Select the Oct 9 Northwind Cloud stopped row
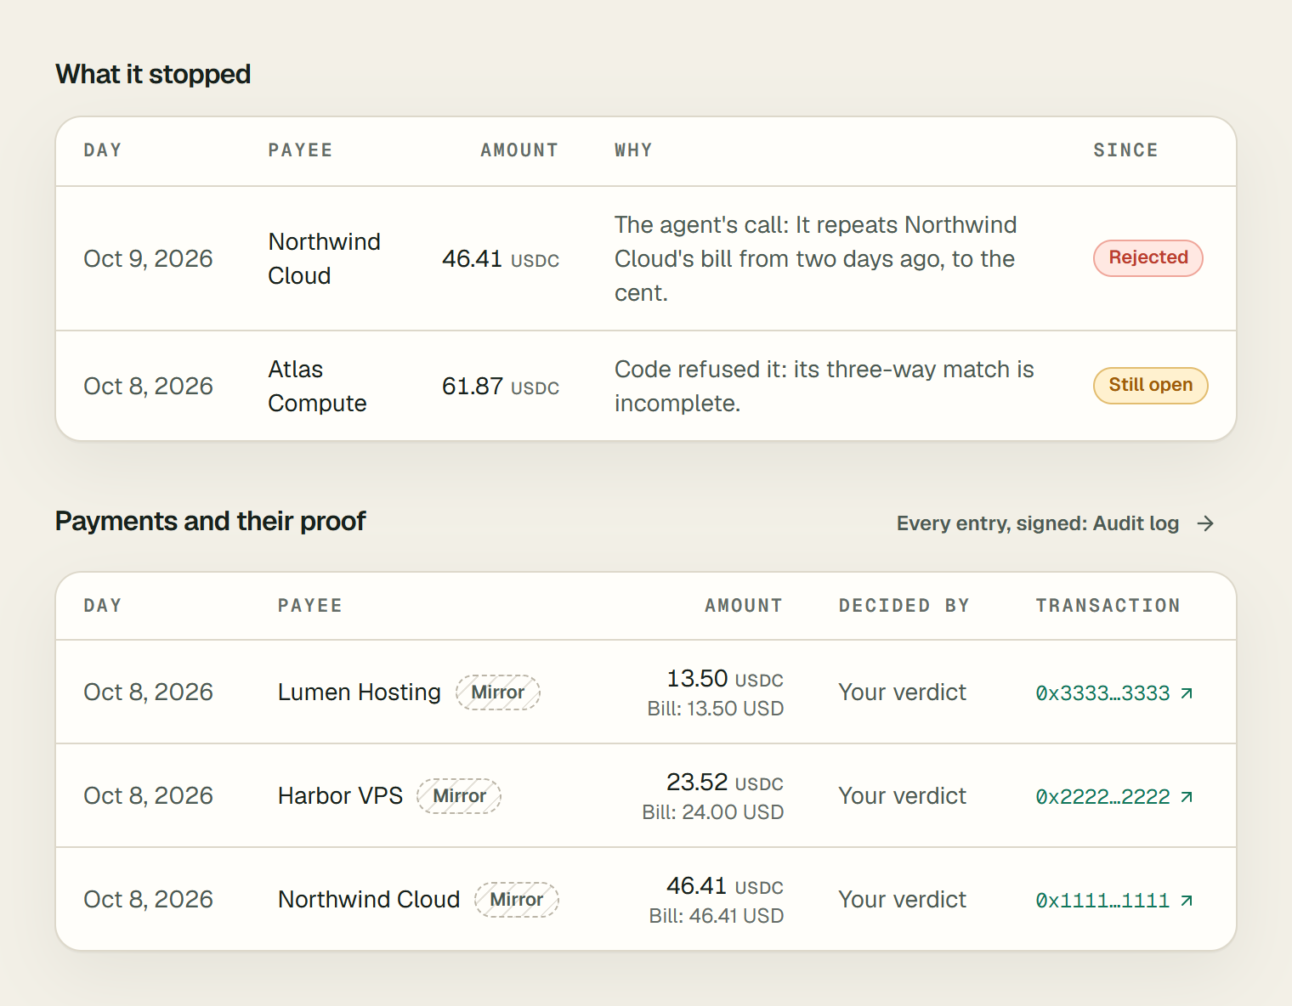Viewport: 1292px width, 1006px height. [x=646, y=258]
